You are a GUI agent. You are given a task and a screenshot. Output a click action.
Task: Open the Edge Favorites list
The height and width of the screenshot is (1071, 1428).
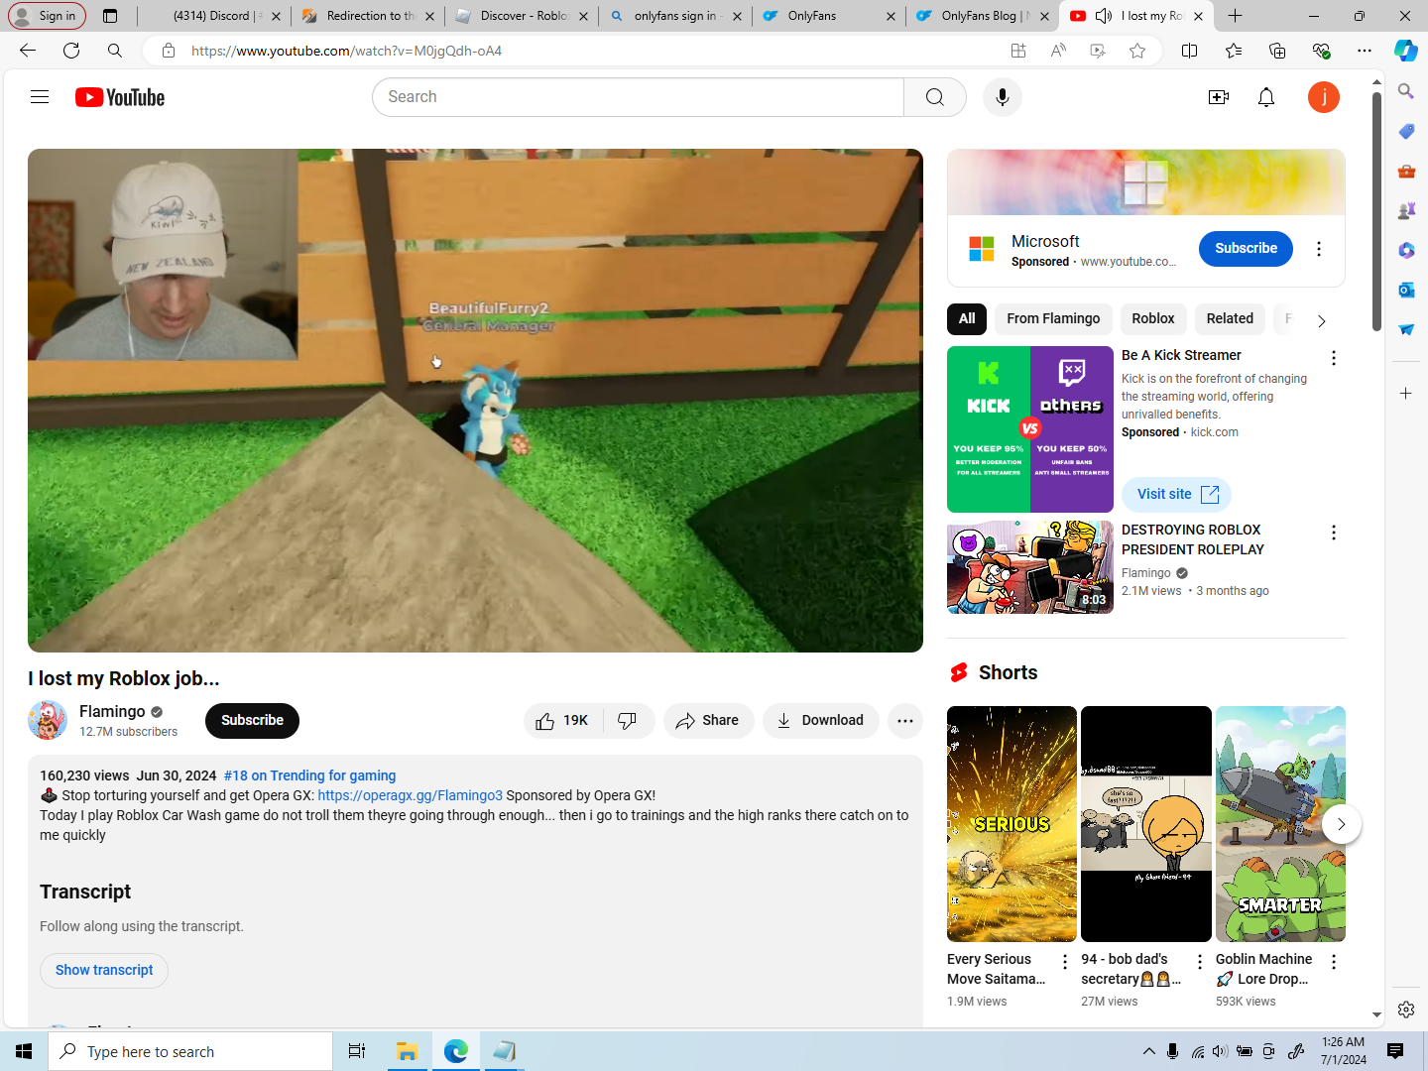1234,51
